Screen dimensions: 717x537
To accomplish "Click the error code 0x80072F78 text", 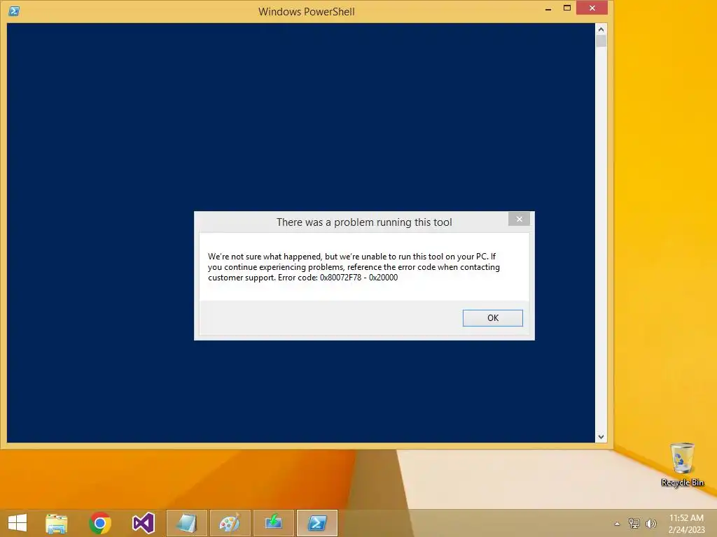I will pyautogui.click(x=340, y=278).
